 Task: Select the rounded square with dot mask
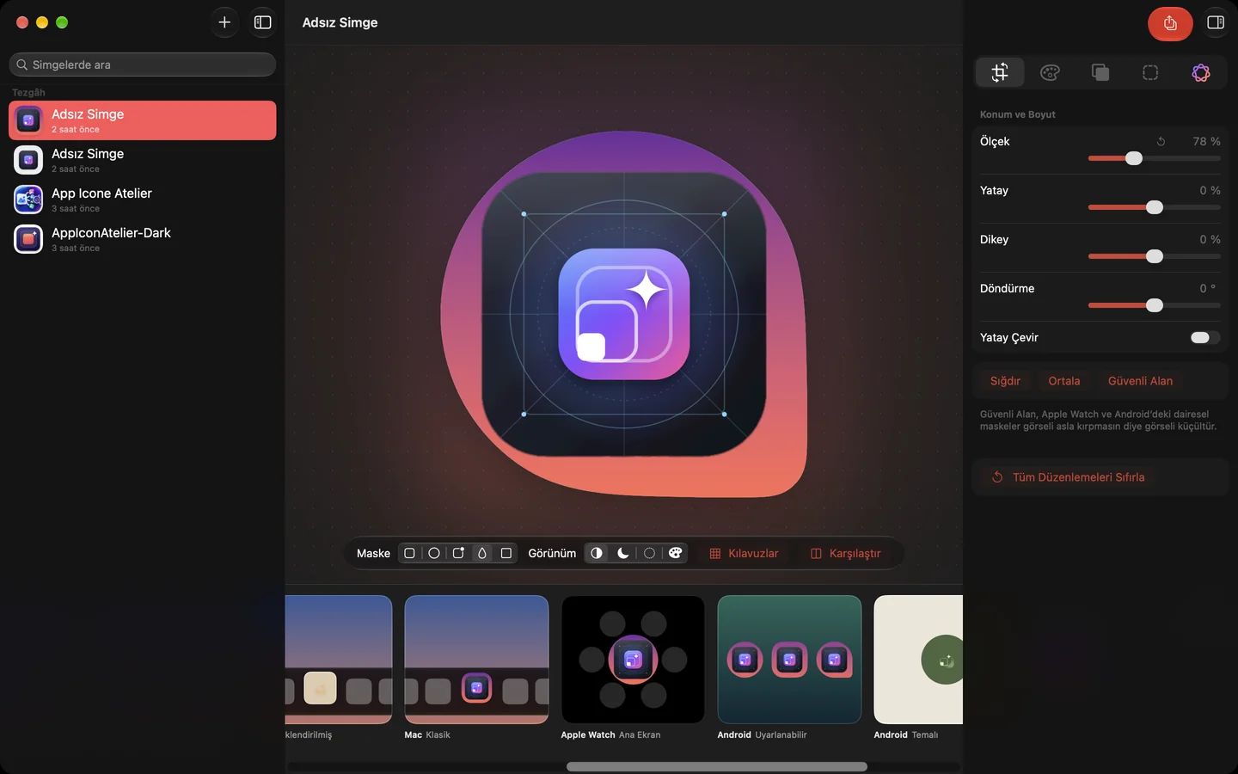click(458, 553)
